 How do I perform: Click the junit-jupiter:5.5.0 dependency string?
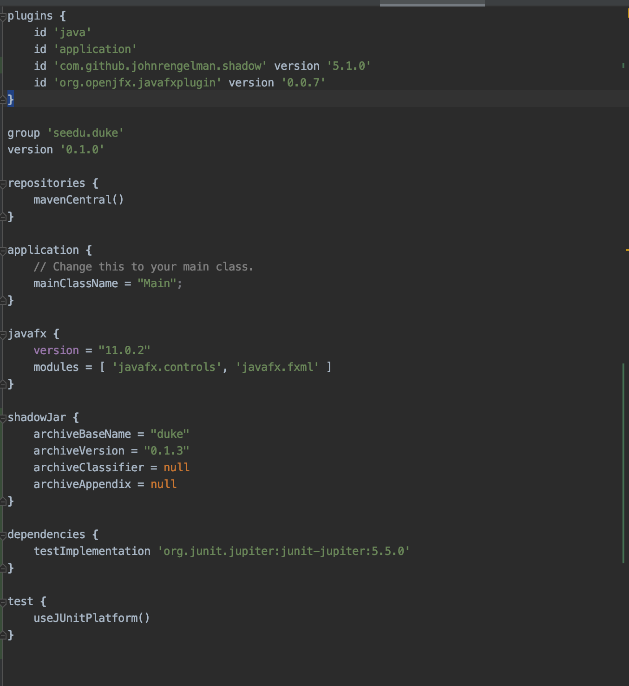click(284, 551)
